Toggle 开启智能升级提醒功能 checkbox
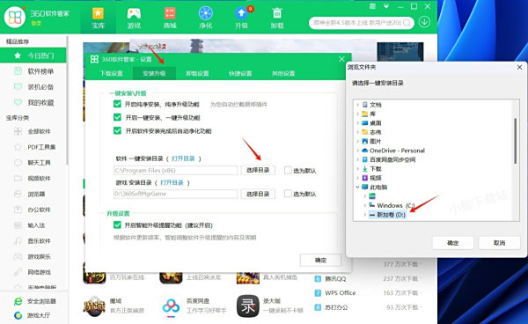The width and height of the screenshot is (528, 324). (117, 225)
